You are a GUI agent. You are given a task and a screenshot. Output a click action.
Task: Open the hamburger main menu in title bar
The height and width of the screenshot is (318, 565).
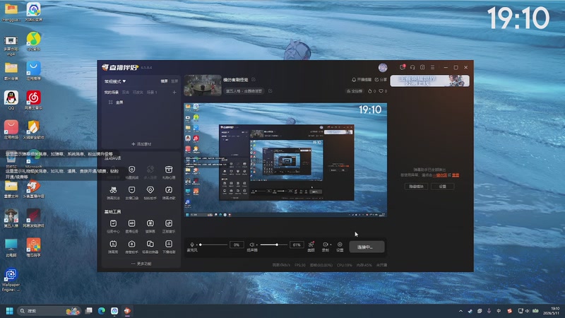[x=432, y=67]
